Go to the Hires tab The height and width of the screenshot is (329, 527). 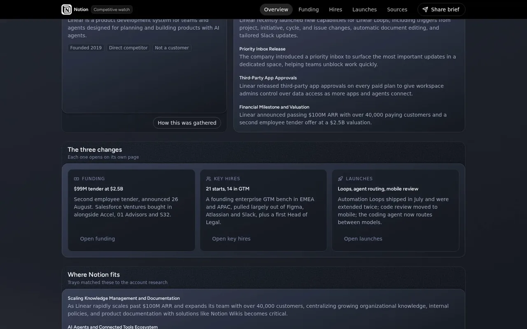(x=336, y=9)
